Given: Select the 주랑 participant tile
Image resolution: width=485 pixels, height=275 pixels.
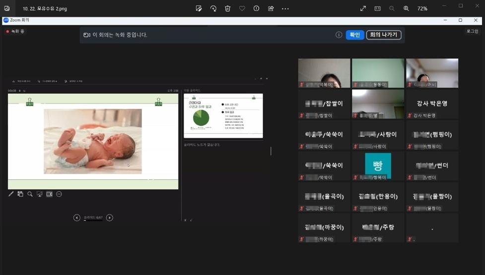Looking at the screenshot, I should point(378,228).
